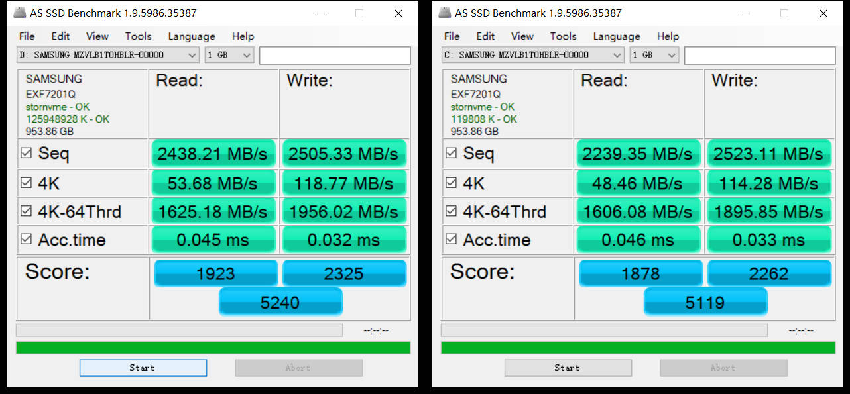Image resolution: width=850 pixels, height=394 pixels.
Task: Open the Tools menu in the left window
Action: click(138, 36)
